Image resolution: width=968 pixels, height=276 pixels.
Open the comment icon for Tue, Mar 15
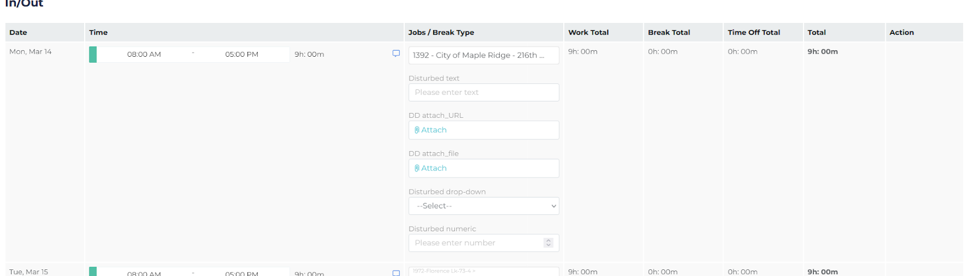396,273
